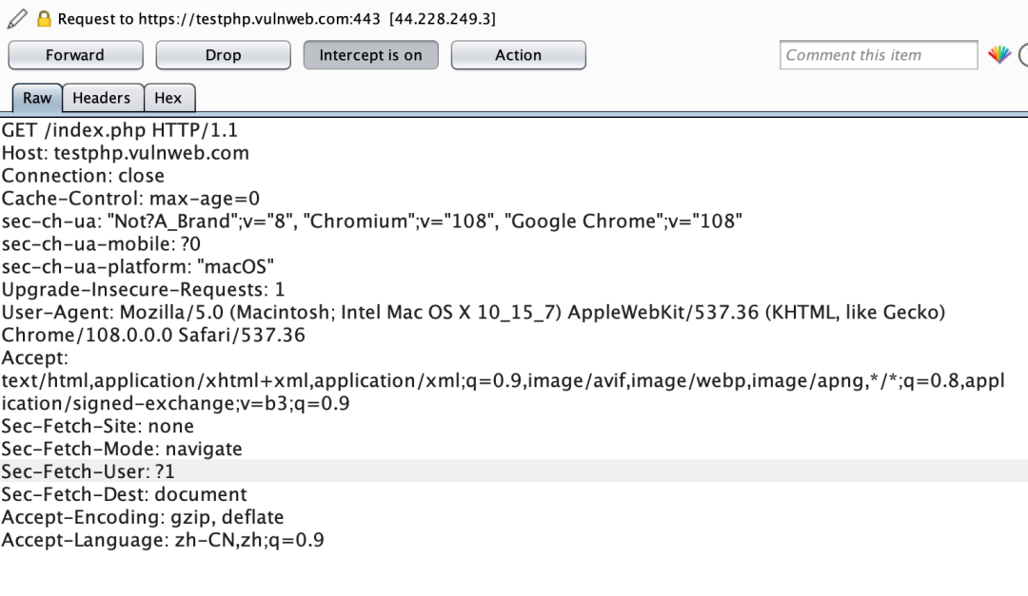Focus the "Comment this item" field
This screenshot has width=1028, height=596.
(878, 55)
